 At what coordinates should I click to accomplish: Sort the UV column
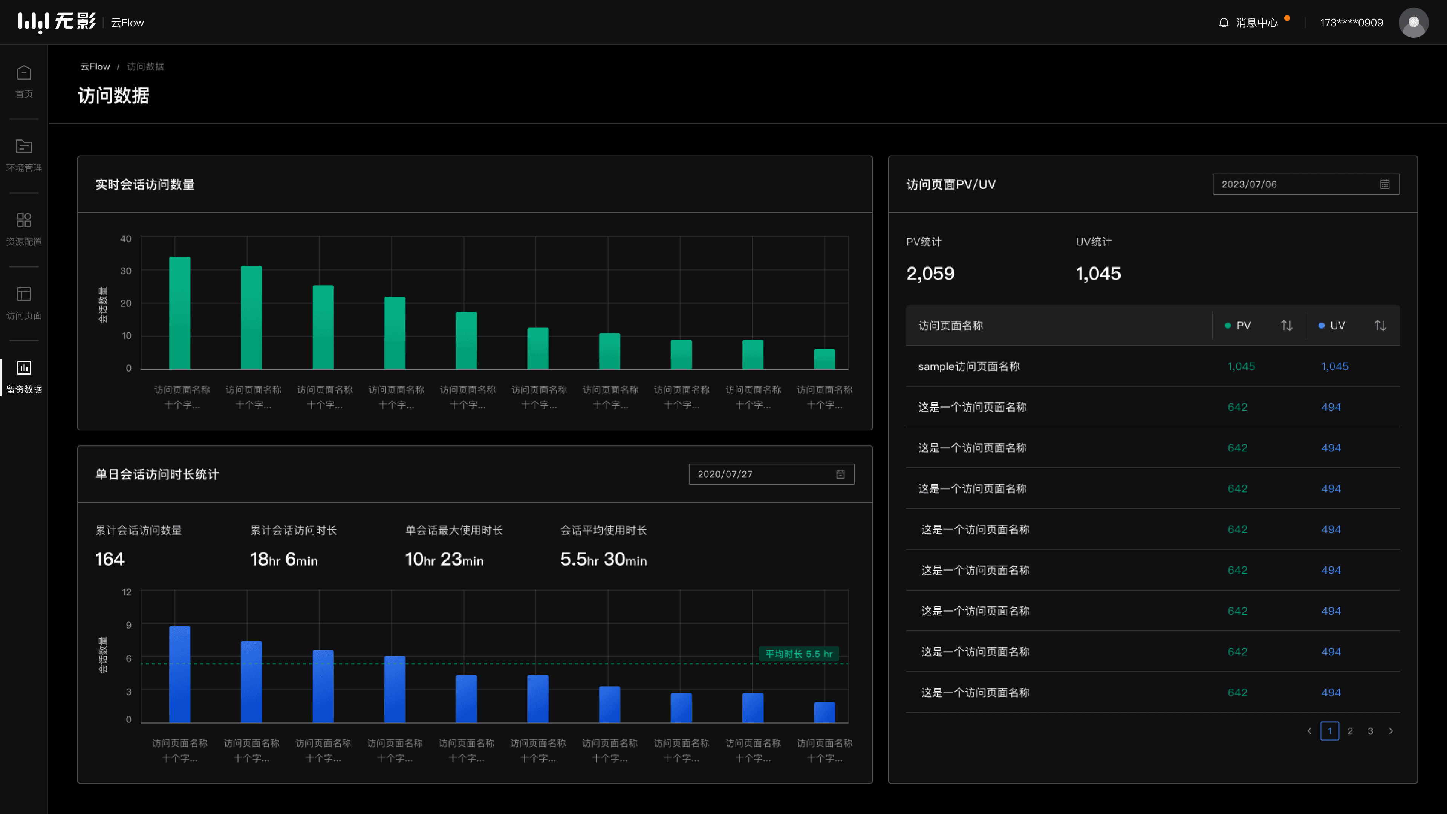click(1380, 325)
